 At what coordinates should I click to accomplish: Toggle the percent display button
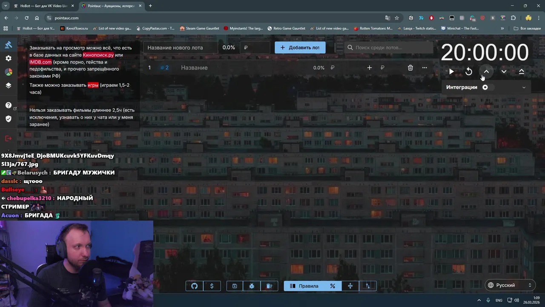(333, 286)
